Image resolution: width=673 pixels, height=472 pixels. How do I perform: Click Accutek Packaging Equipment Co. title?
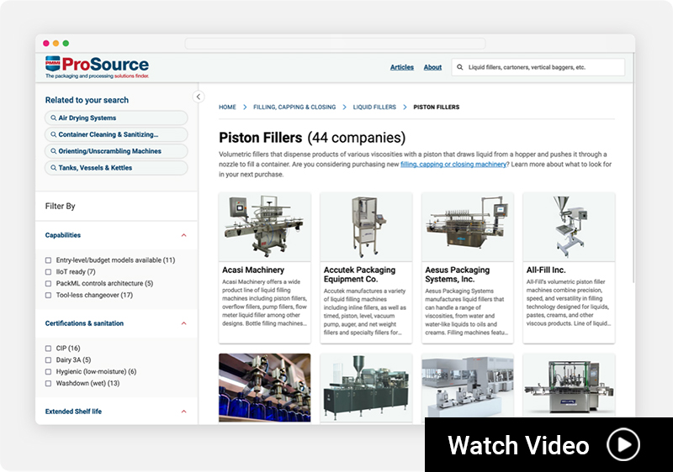[360, 275]
